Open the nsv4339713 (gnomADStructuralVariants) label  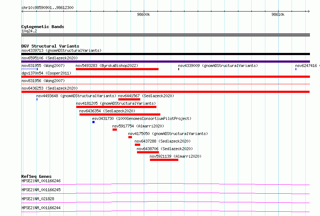coord(61,50)
